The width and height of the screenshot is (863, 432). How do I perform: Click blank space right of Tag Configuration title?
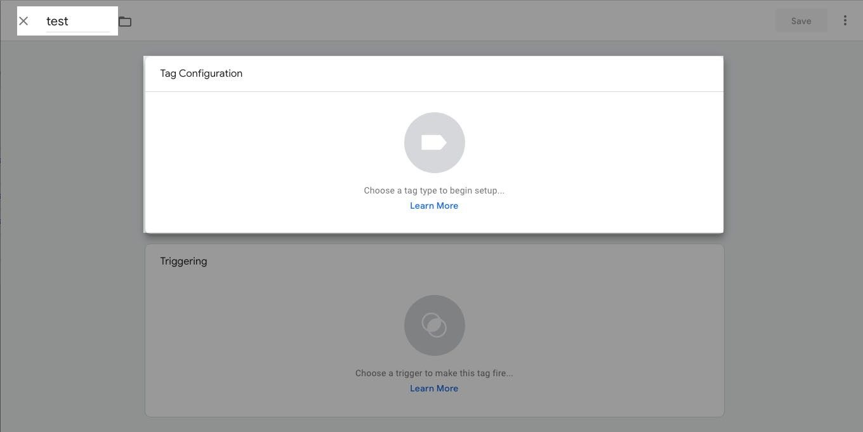482,74
